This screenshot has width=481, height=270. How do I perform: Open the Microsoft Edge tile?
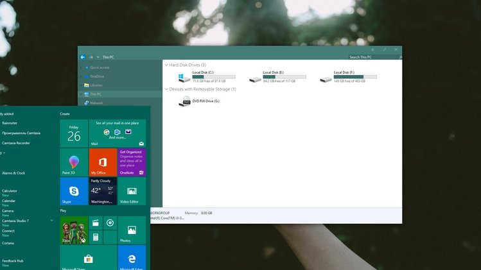(x=132, y=258)
